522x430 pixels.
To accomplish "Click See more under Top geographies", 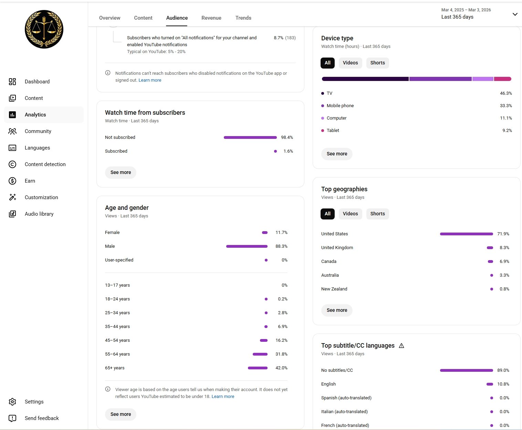I will pos(337,310).
